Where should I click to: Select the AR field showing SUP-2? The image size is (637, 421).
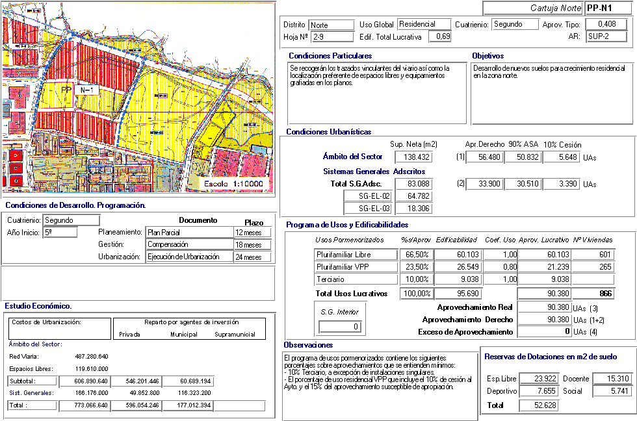[x=606, y=36]
